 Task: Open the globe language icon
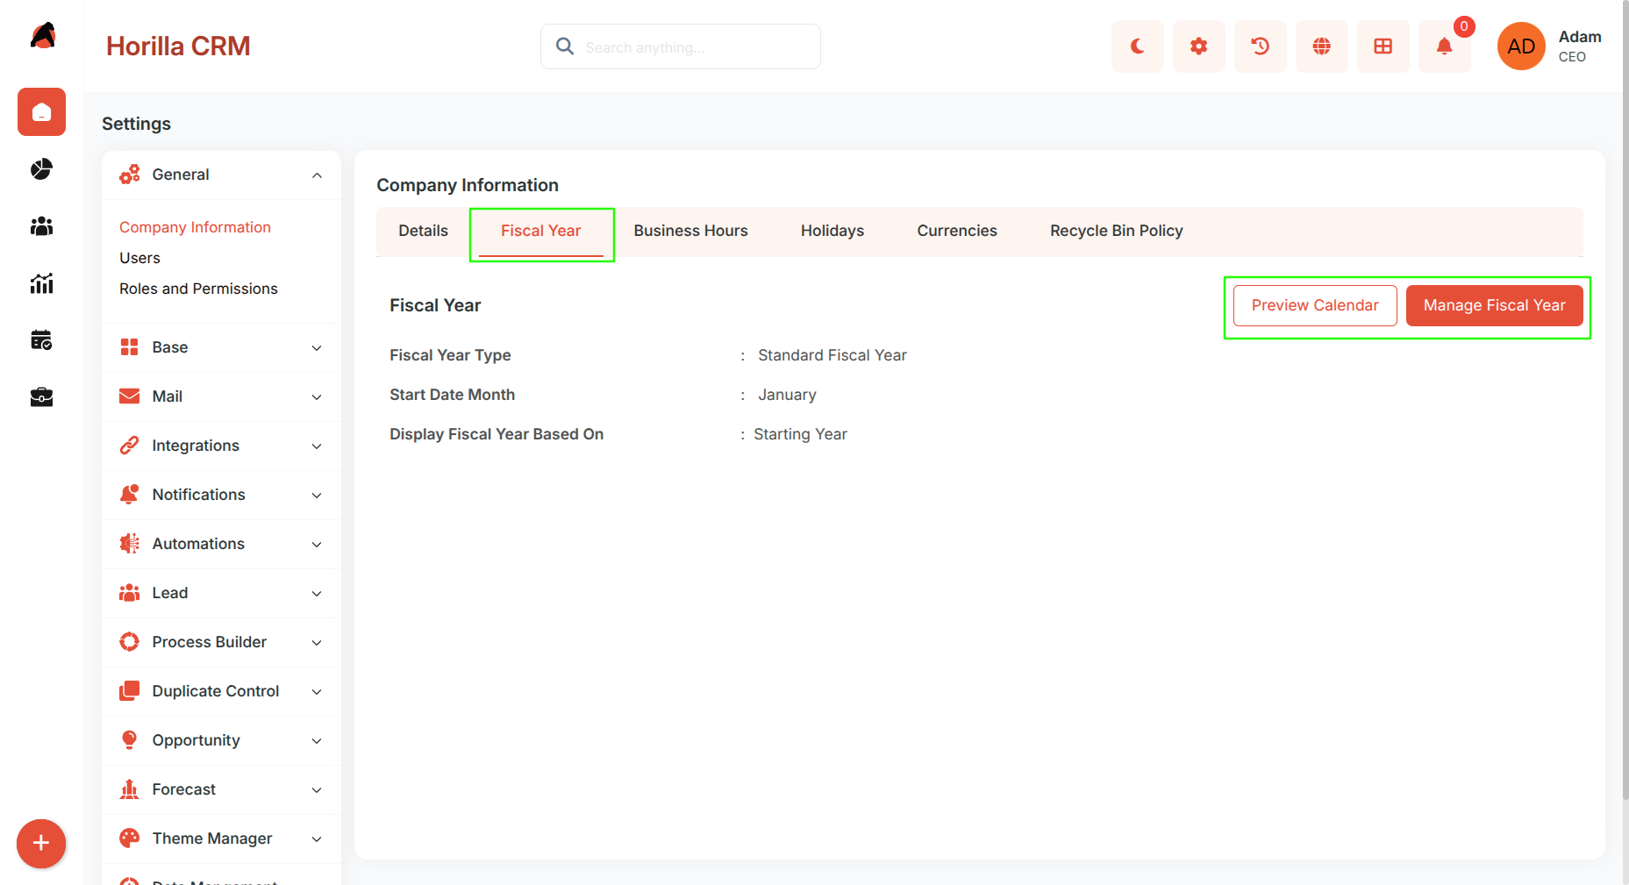[1322, 46]
